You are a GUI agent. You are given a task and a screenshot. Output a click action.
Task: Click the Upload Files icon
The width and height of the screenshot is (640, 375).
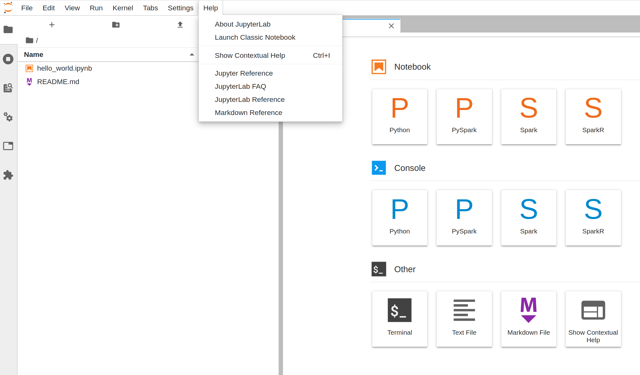180,25
